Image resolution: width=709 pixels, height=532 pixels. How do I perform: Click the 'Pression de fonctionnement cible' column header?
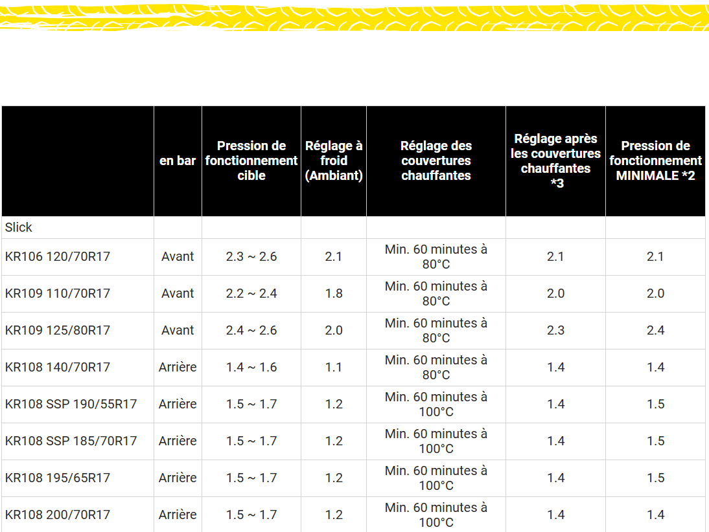coord(251,161)
